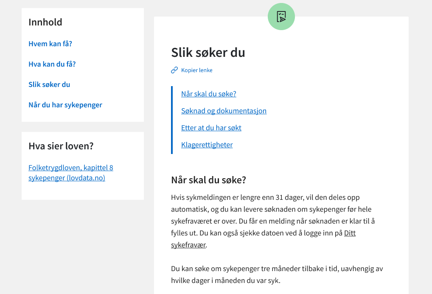Viewport: 432px width, 294px height.
Task: Click the chain-link icon beside Kopier lenke
Action: click(174, 70)
